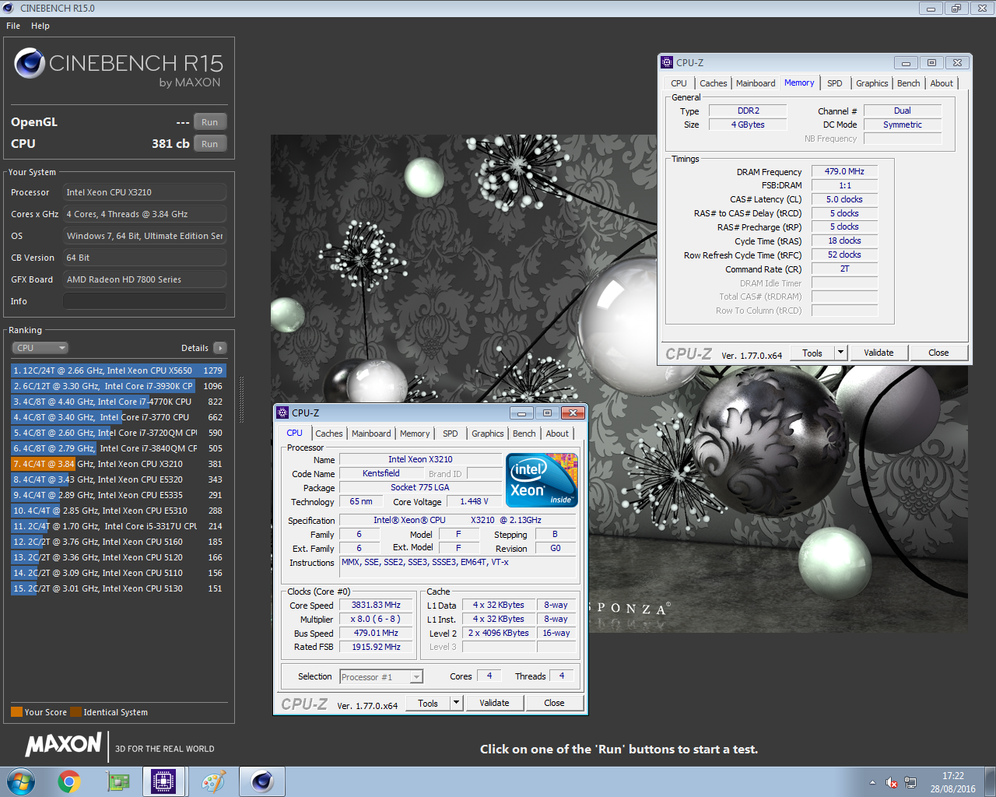Click the Intel Xeon inside logo
This screenshot has height=797, width=996.
point(542,479)
